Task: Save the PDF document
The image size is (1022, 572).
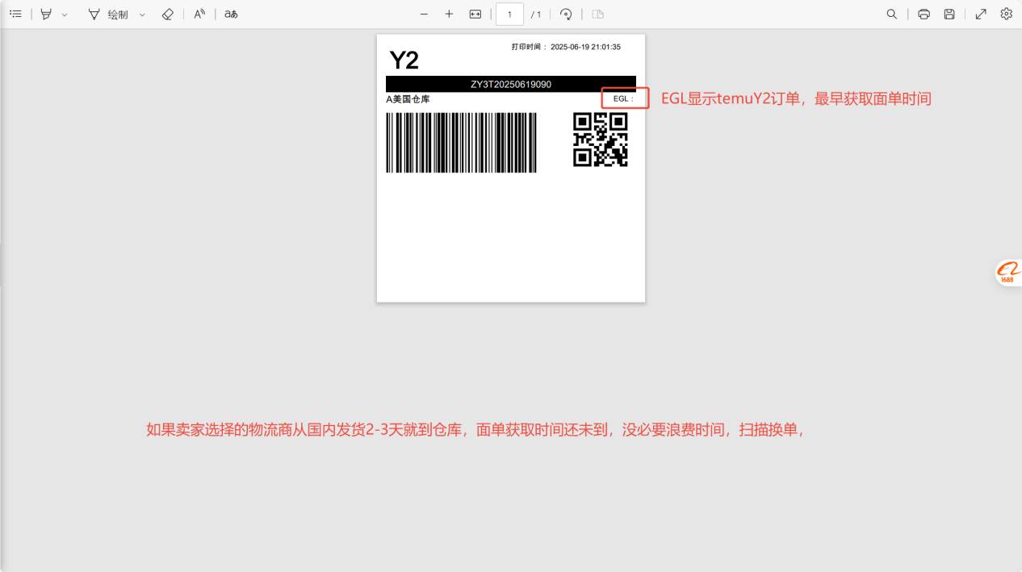Action: click(x=949, y=14)
